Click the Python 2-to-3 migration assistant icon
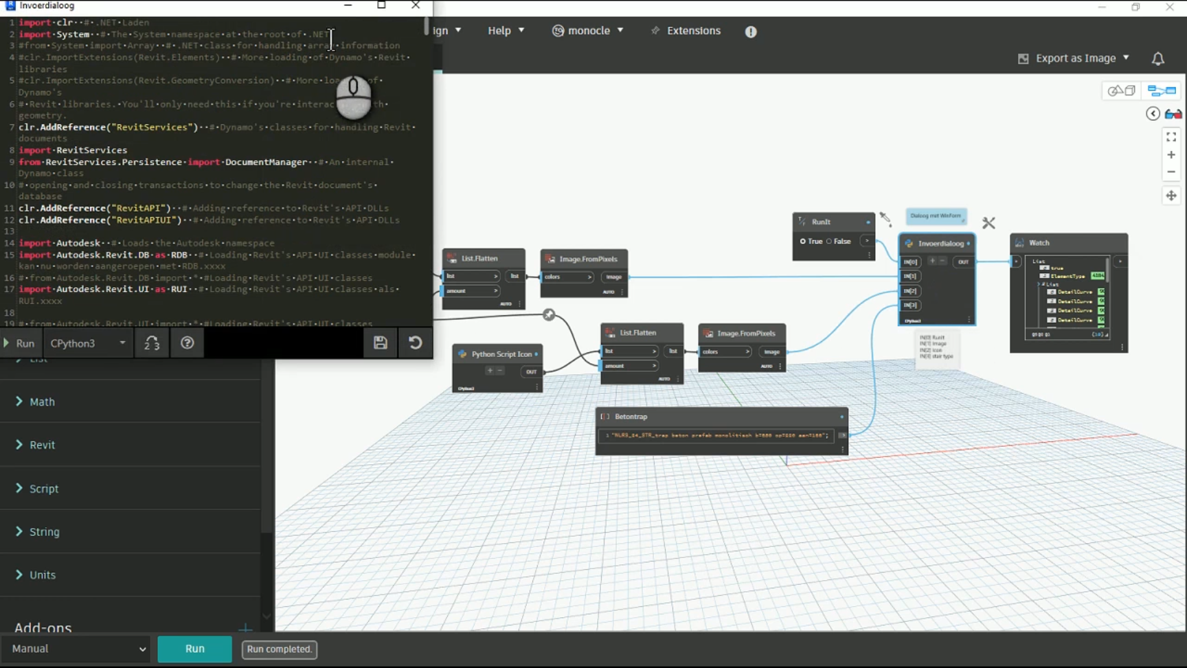Screen dimensions: 1187x668 coord(152,343)
